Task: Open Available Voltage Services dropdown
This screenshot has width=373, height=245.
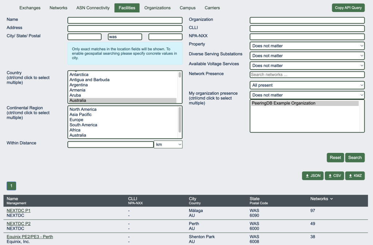Action: click(307, 66)
